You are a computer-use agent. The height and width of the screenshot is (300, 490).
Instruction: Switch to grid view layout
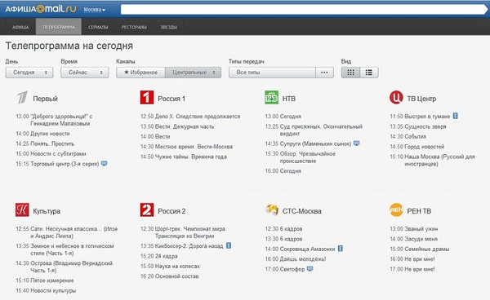(x=350, y=73)
